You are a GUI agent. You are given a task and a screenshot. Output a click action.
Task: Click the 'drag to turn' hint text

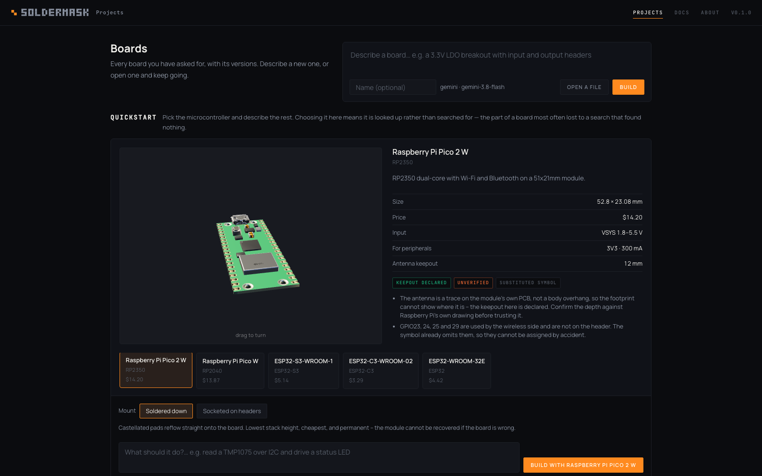point(251,335)
